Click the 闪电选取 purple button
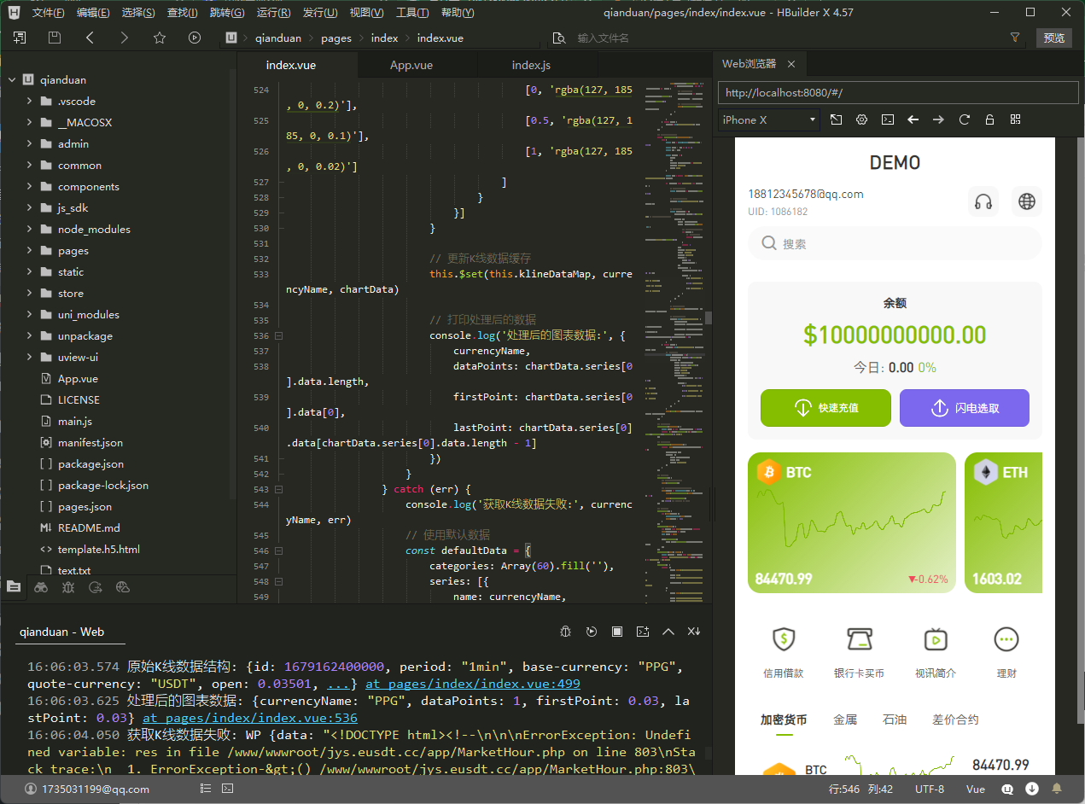Screen dimensions: 1085x804 click(x=965, y=408)
